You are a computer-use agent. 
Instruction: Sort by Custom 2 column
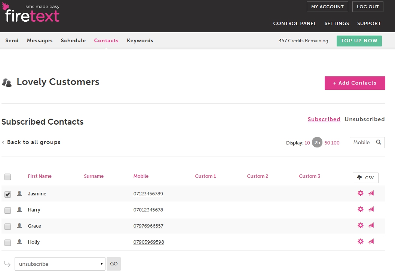pos(258,176)
